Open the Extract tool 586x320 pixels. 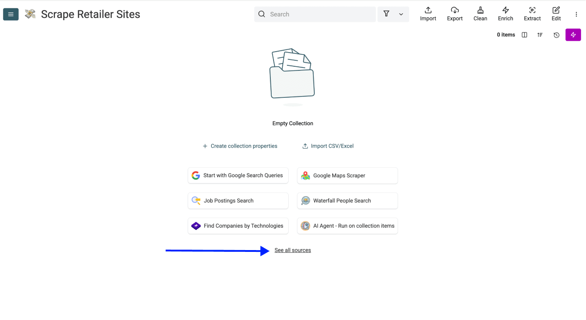pos(532,14)
